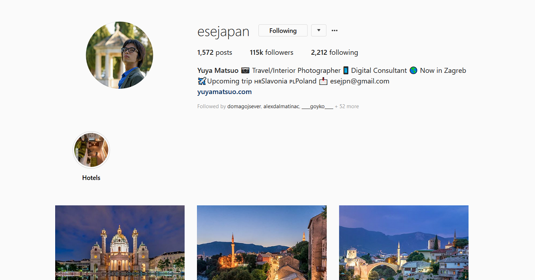Open the three-dots options menu
This screenshot has height=280, width=535.
tap(334, 30)
